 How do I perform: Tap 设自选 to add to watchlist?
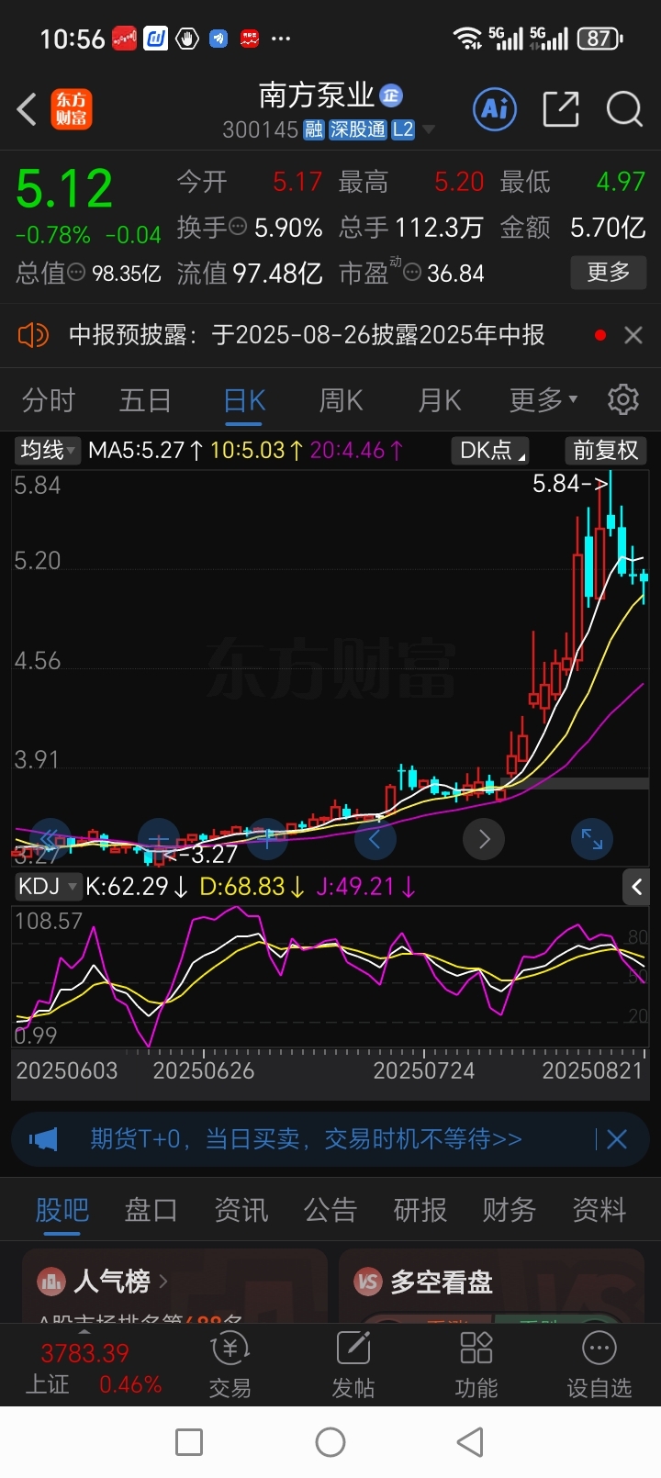599,1365
